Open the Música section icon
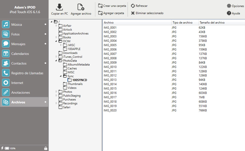 6,25
